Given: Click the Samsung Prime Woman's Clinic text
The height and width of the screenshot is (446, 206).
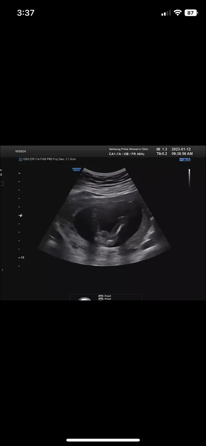Looking at the screenshot, I should point(129,149).
